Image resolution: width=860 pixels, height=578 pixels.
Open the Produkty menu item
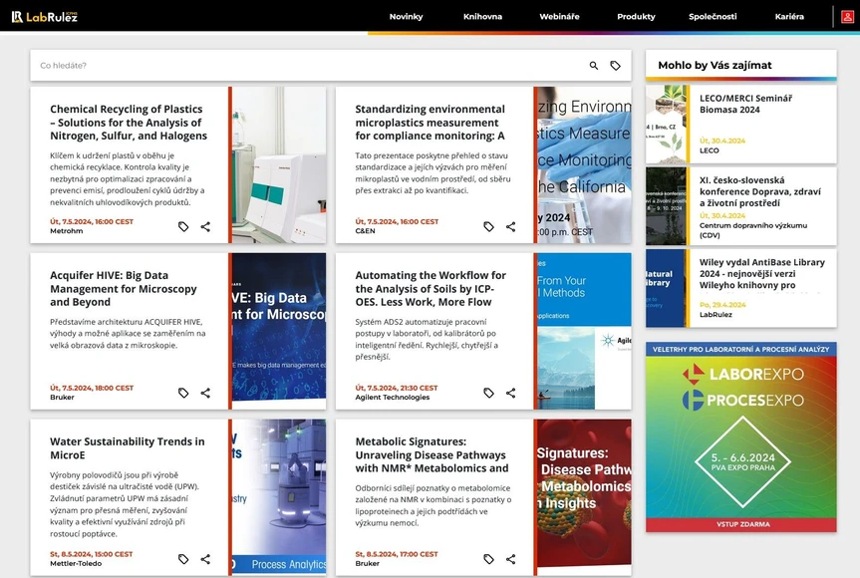click(636, 17)
